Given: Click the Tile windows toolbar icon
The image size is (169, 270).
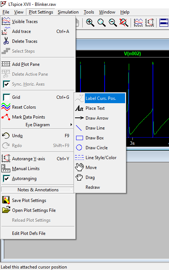Looking at the screenshot, I should 164,23.
